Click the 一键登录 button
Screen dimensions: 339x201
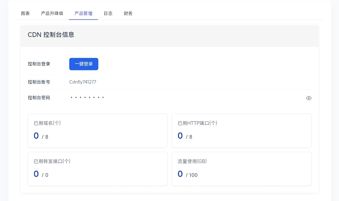tap(83, 64)
